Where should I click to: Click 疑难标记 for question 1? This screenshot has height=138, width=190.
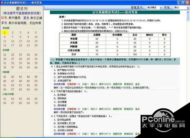(x=128, y=84)
